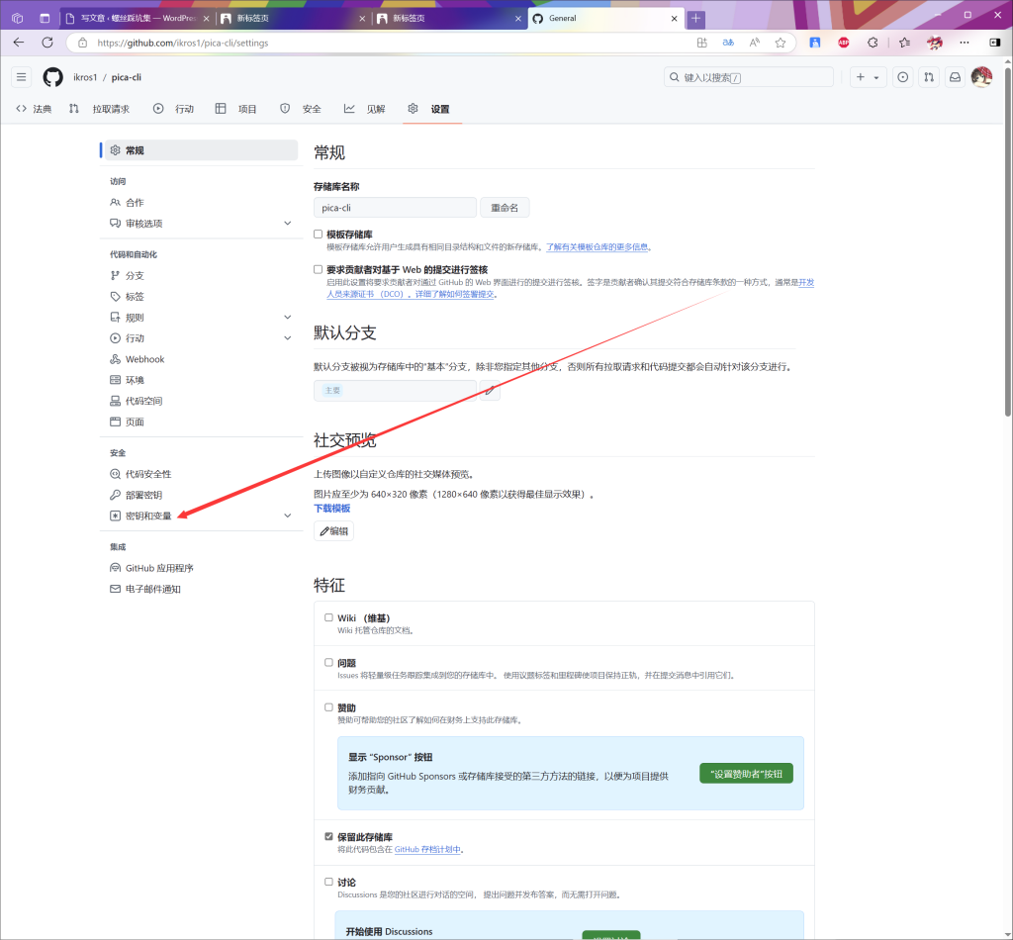Screen dimensions: 1013x940
Task: Open the 拉取请求 pull requests tab
Action: coord(100,109)
